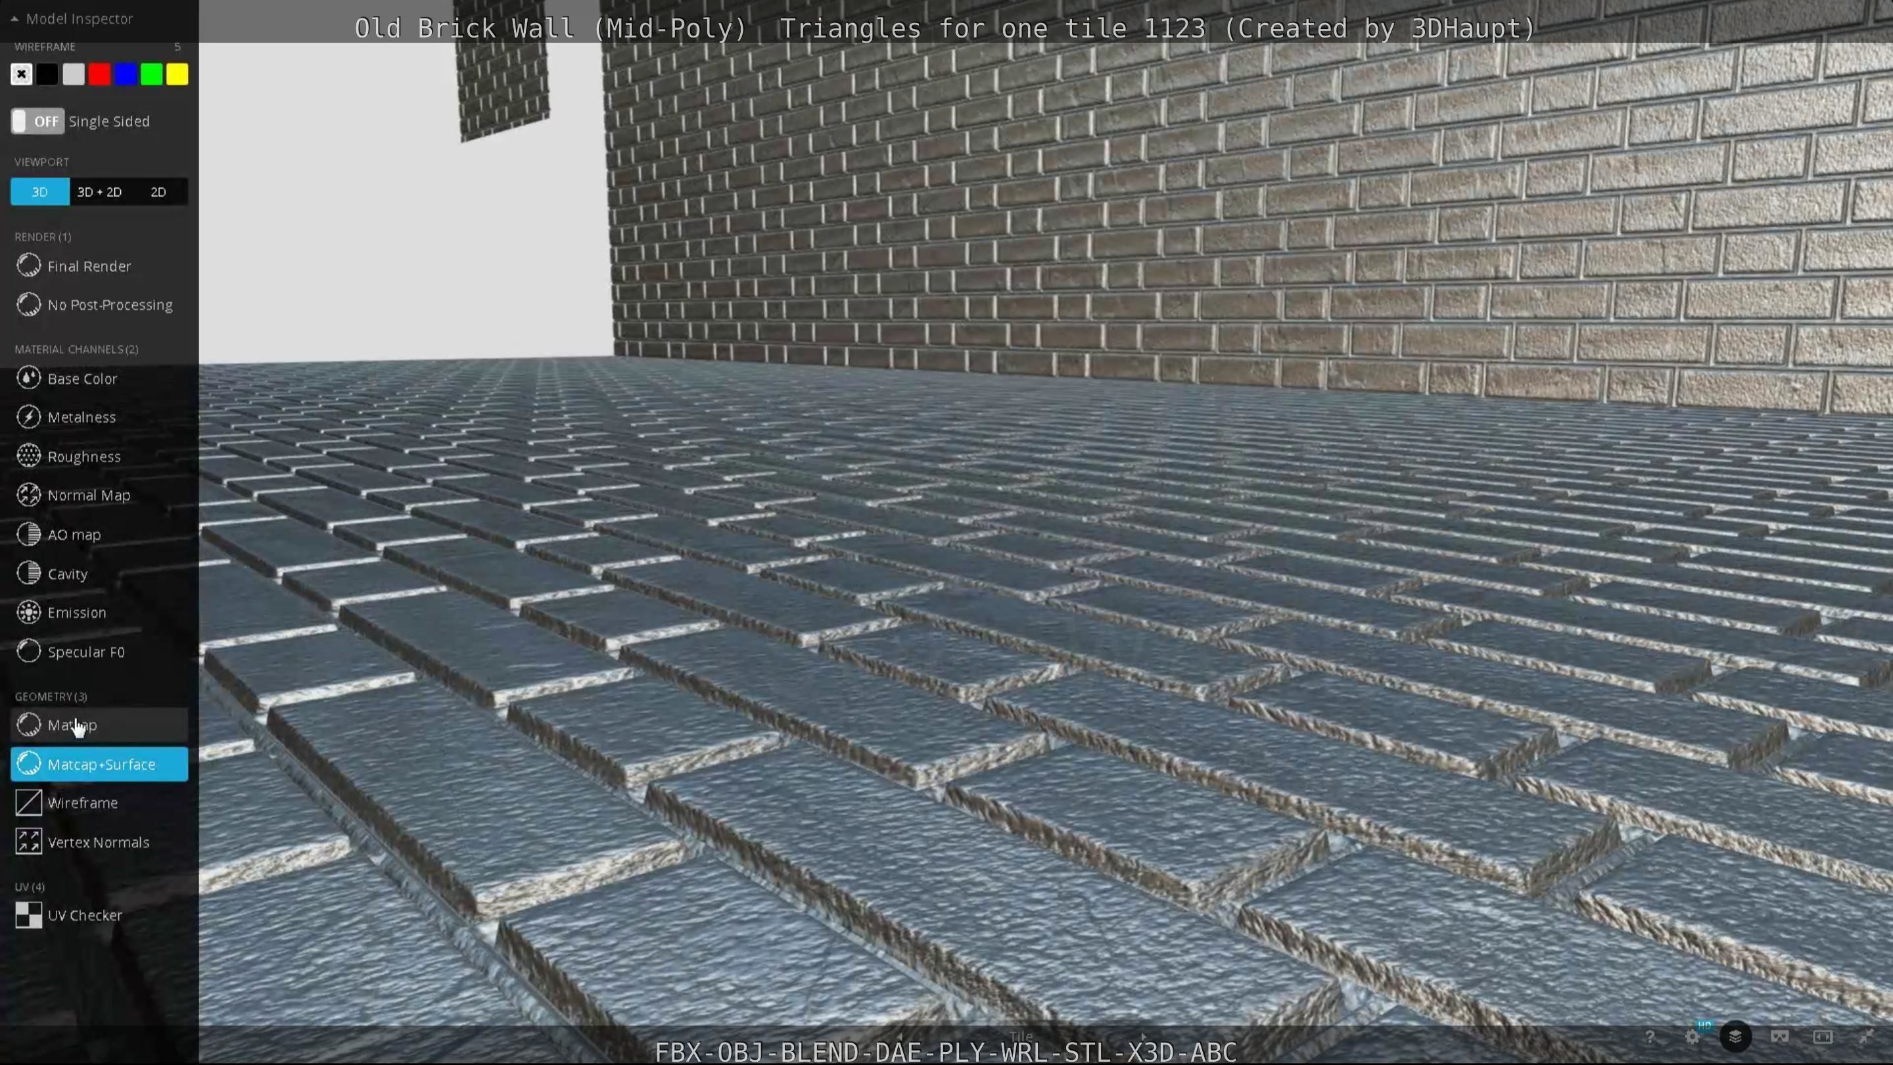
Task: Switch to Wireframe geometry view
Action: click(x=99, y=803)
